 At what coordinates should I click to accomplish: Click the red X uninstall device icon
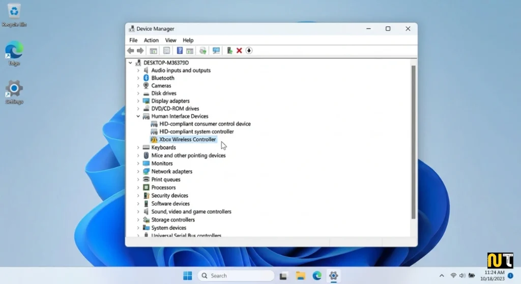click(x=239, y=50)
